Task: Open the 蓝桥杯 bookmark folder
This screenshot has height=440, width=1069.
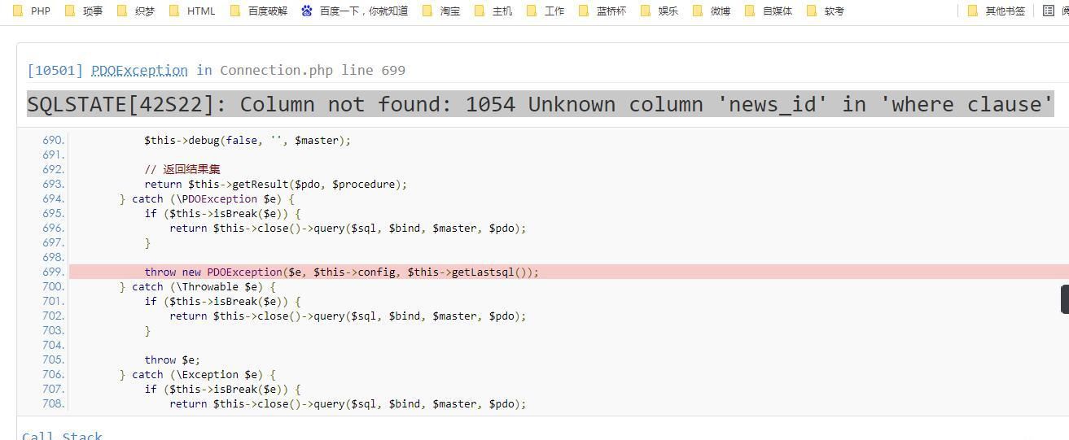Action: pyautogui.click(x=602, y=11)
